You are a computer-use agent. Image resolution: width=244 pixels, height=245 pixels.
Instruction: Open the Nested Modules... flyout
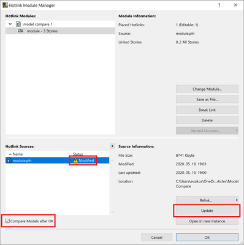(x=207, y=130)
